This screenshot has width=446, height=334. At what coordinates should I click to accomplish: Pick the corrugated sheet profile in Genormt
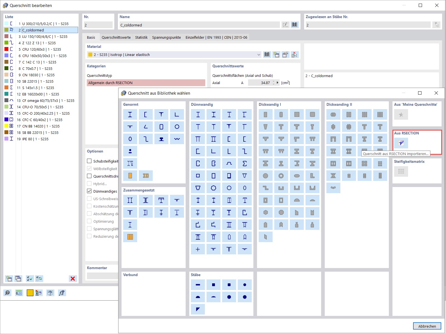[177, 139]
